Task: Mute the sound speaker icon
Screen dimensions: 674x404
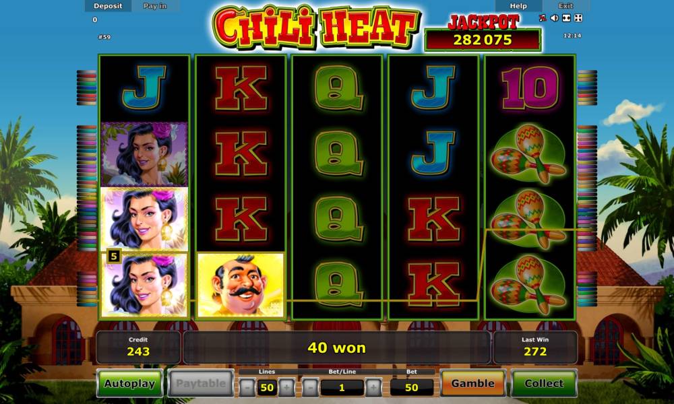Action: (555, 18)
